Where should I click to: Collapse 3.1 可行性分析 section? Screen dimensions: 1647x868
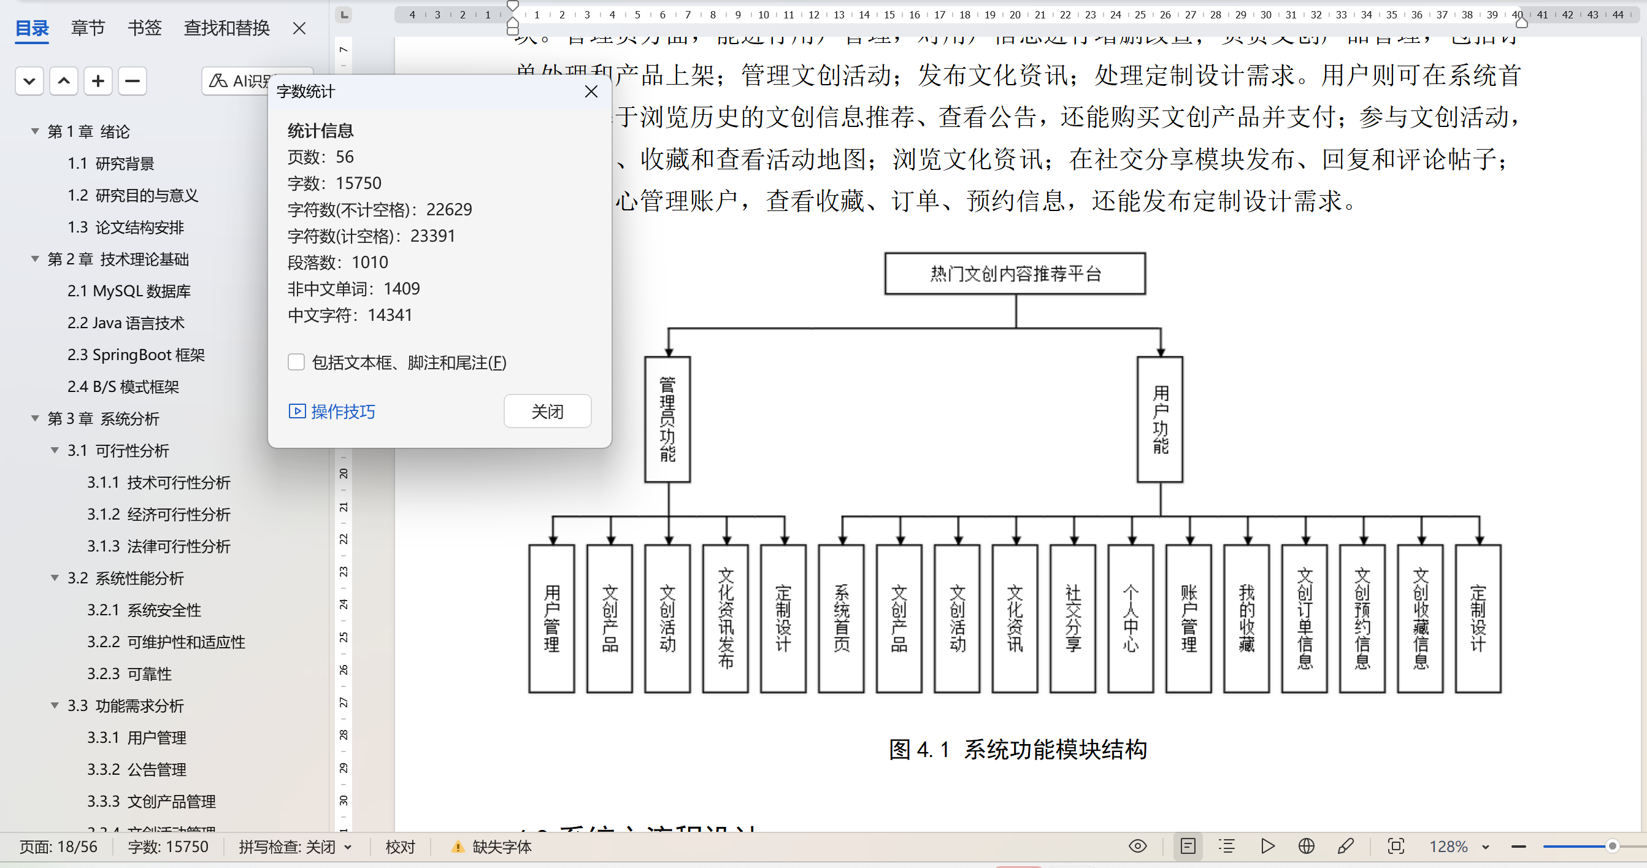55,451
